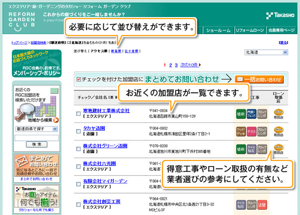The width and height of the screenshot is (300, 215).
Task: Click the 戻る link
Action: (x=283, y=43)
